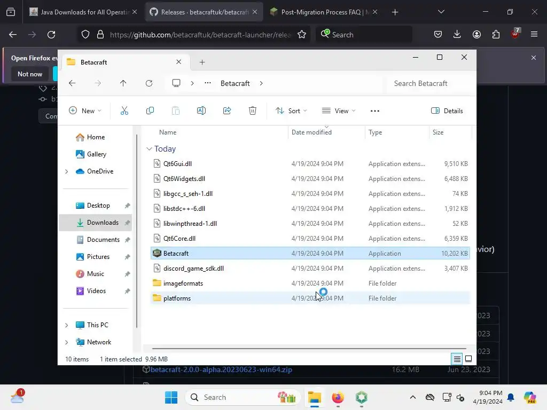Show hidden breadcrumb path ellipsis
Screen dimensions: 547x410
[208, 83]
